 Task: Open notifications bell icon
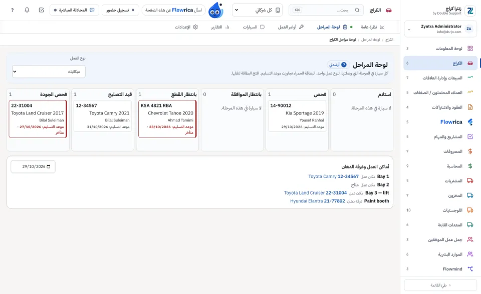[27, 10]
